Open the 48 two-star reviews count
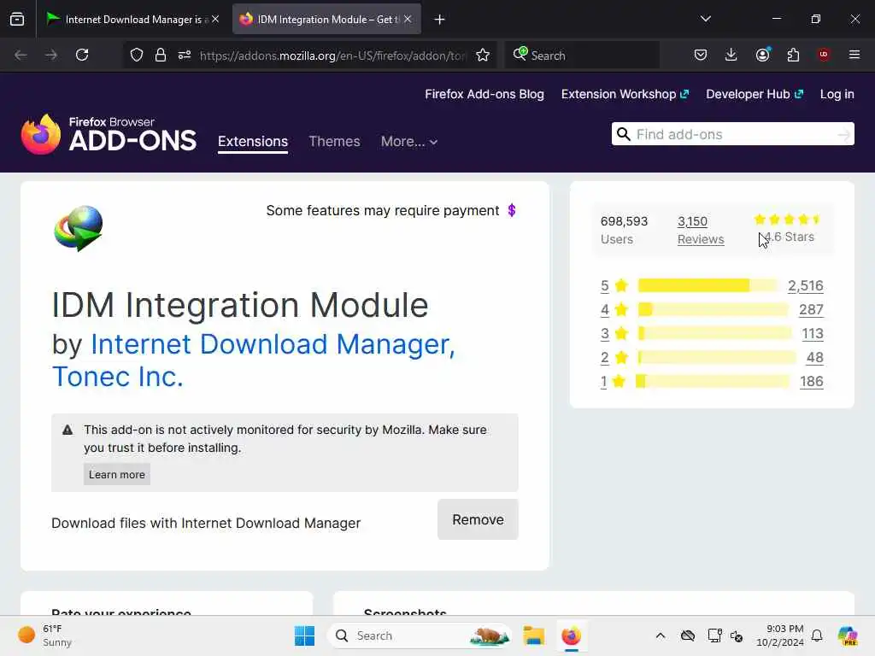 814,358
